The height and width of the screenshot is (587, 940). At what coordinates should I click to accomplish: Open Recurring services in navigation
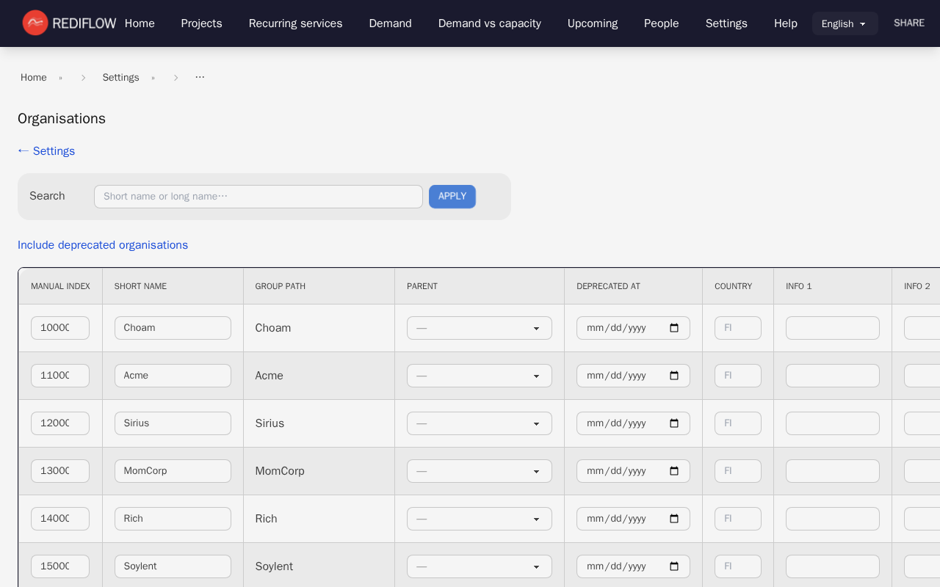point(295,23)
